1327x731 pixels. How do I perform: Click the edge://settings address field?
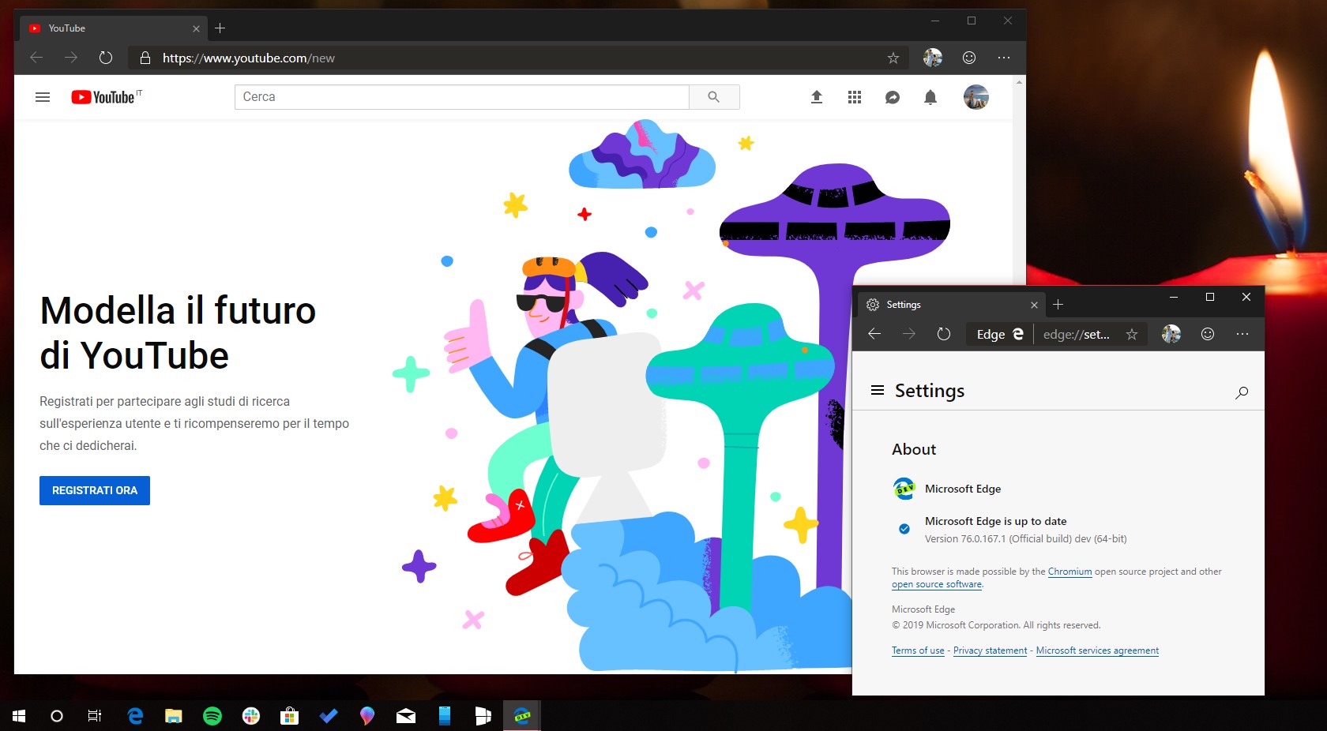pyautogui.click(x=1076, y=334)
